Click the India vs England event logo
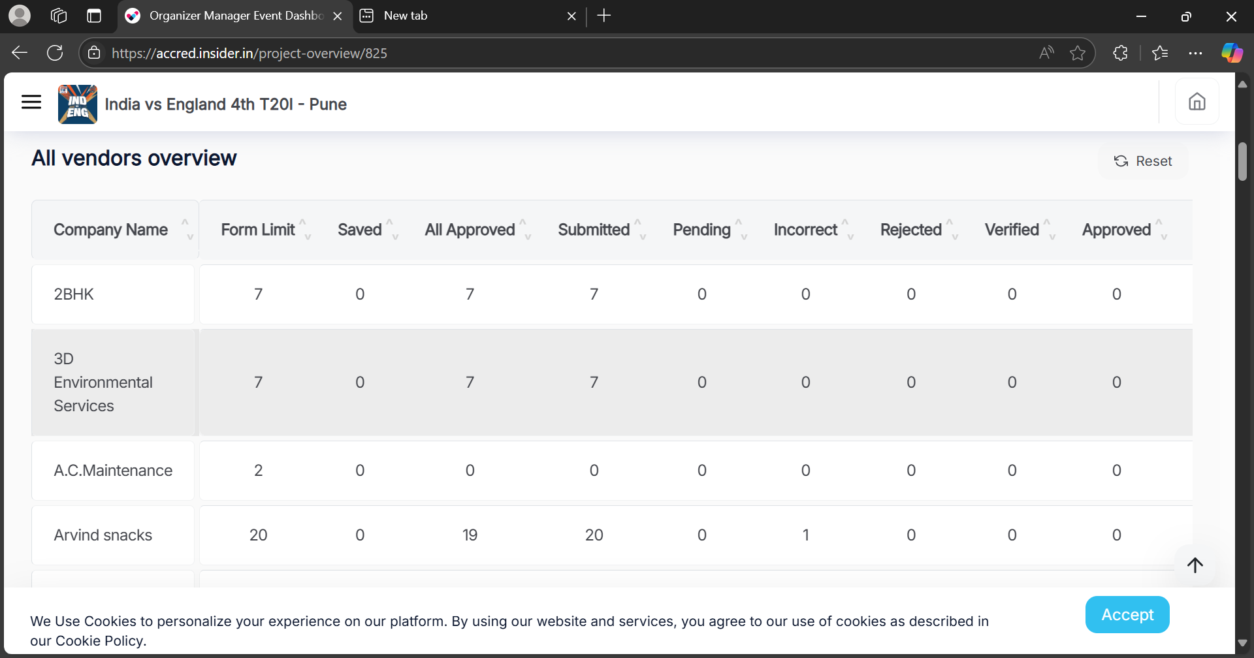This screenshot has height=658, width=1254. 77,104
